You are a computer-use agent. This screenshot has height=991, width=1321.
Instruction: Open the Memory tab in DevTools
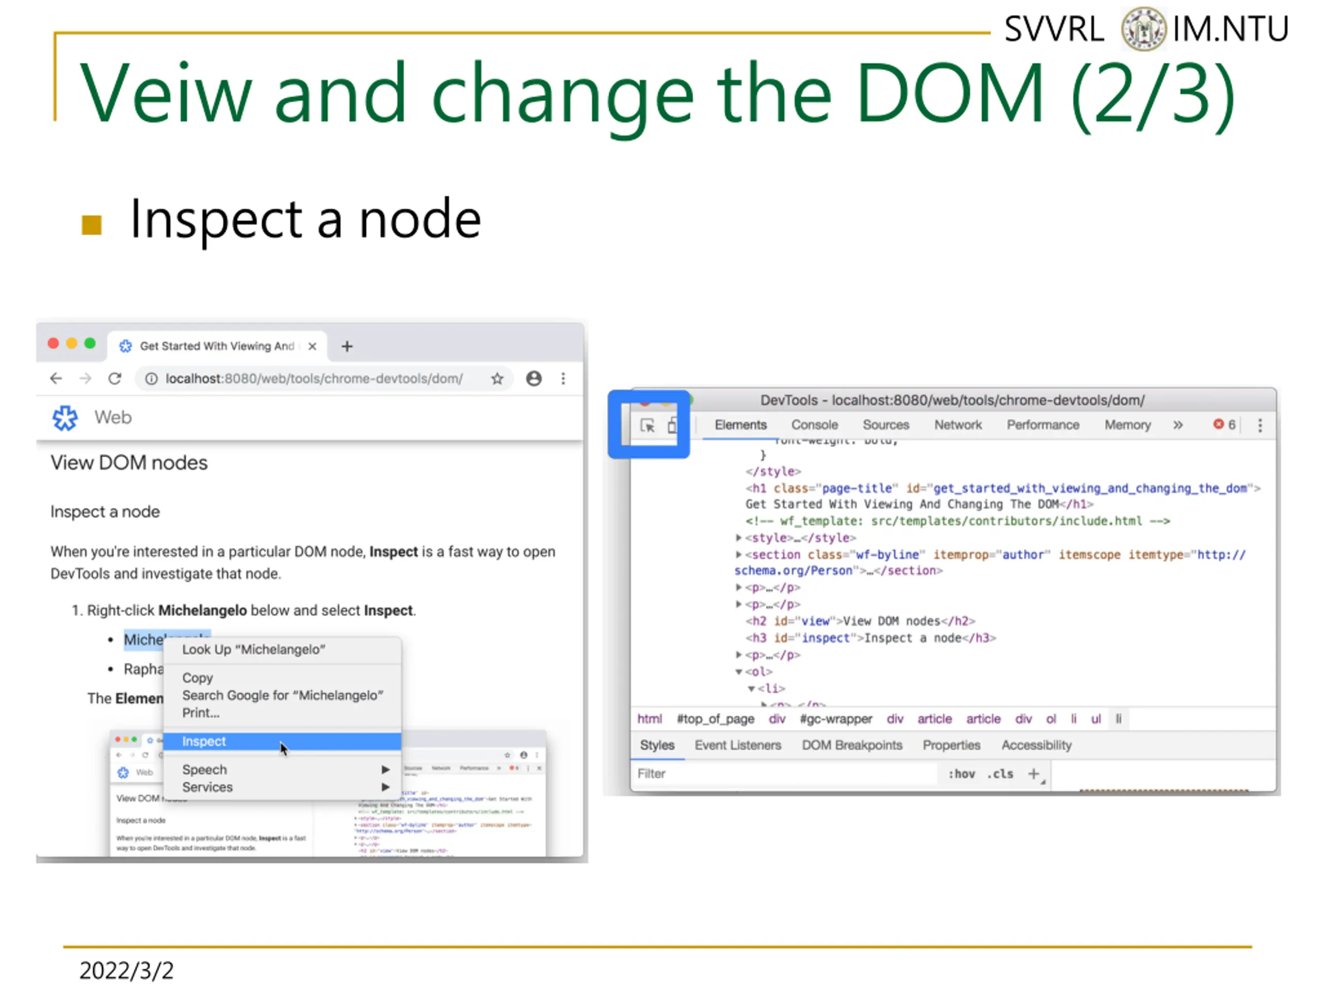pos(1127,425)
